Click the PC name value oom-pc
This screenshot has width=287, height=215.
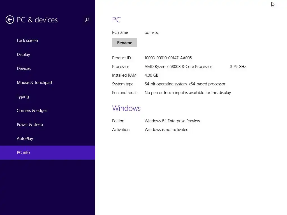pyautogui.click(x=152, y=32)
